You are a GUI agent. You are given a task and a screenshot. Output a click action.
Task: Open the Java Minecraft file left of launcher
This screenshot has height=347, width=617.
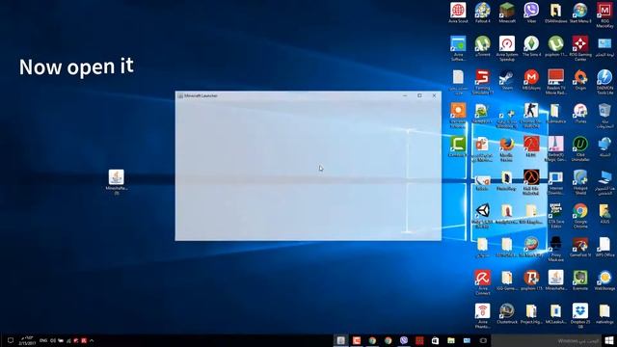coord(117,182)
